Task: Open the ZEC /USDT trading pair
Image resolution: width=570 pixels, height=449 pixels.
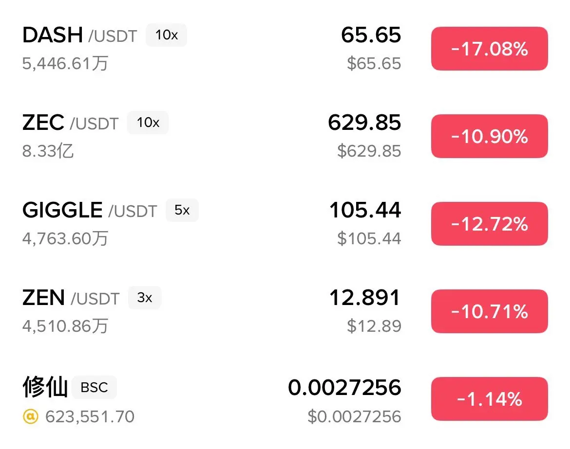Action: click(71, 123)
